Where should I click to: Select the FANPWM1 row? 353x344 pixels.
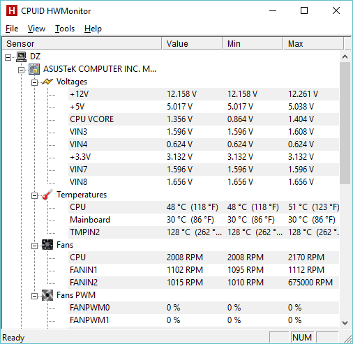coord(204,320)
